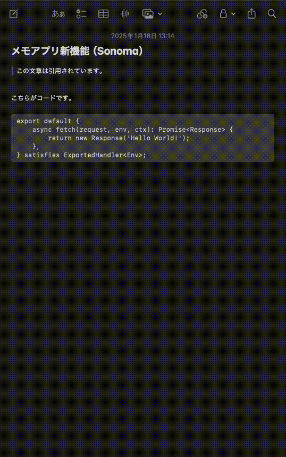
Task: Click the 'satisfies ExportedHandler' code line
Action: [x=81, y=155]
